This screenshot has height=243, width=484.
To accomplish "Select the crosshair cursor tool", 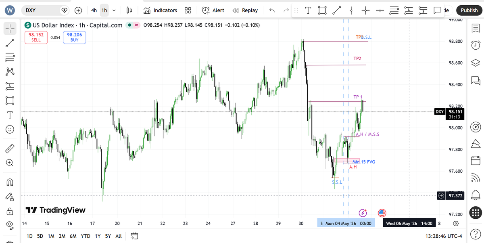I will click(10, 28).
